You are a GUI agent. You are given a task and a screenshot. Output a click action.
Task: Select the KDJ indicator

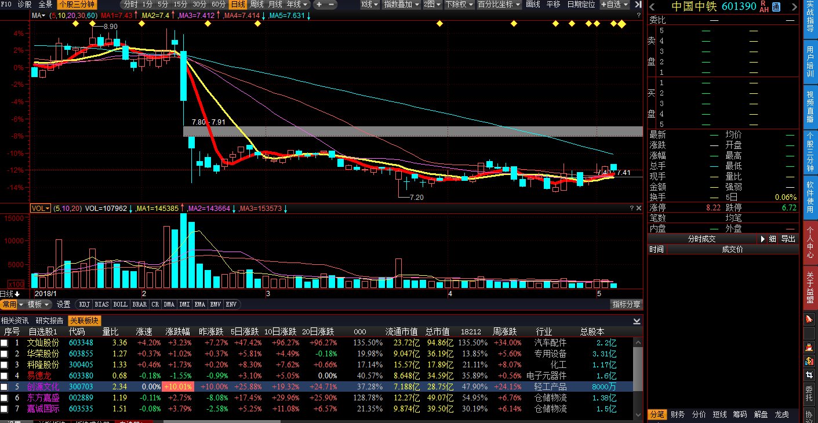pyautogui.click(x=85, y=304)
